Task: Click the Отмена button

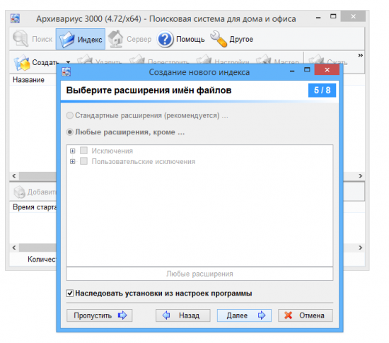Action: point(306,315)
